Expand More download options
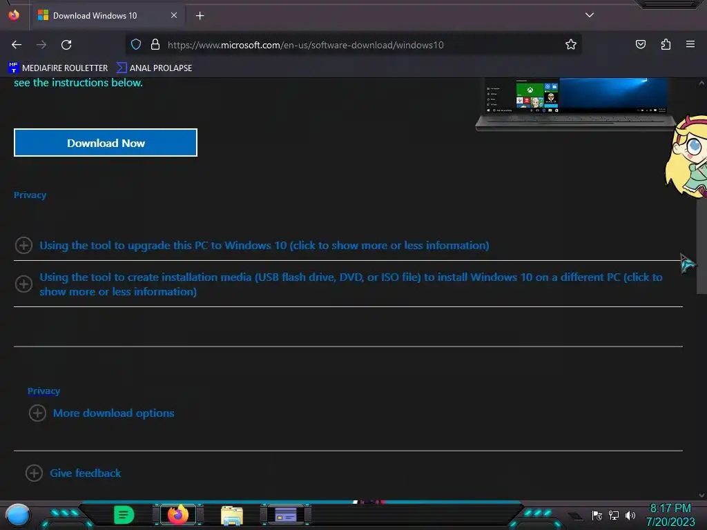 pyautogui.click(x=114, y=413)
